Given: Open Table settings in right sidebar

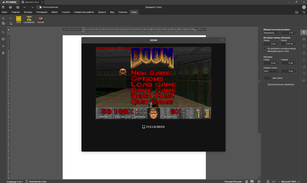Looking at the screenshot, I should (304, 39).
